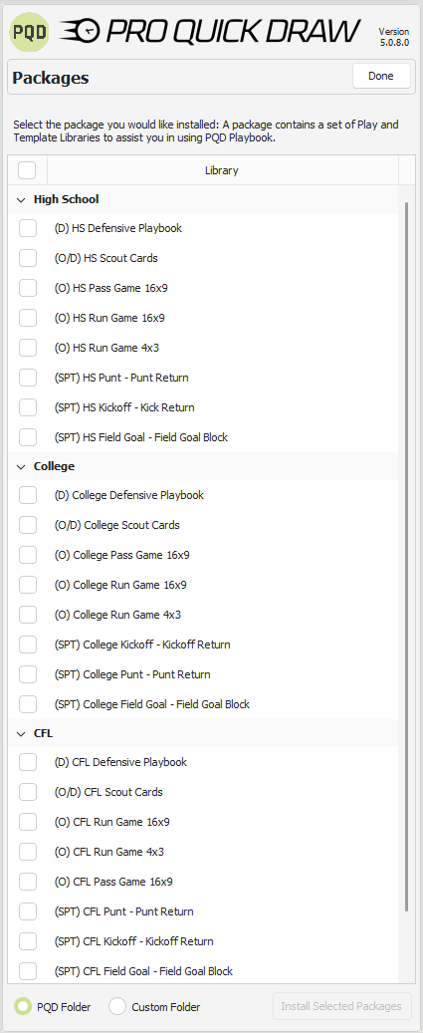The height and width of the screenshot is (1033, 423).
Task: Collapse the High School group
Action: coord(20,199)
